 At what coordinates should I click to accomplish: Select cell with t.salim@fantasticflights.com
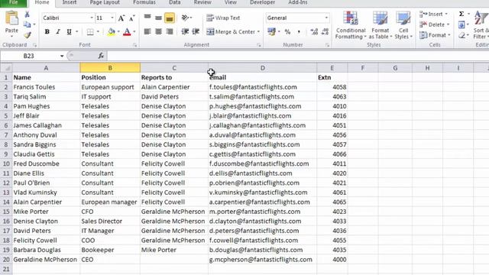click(263, 97)
